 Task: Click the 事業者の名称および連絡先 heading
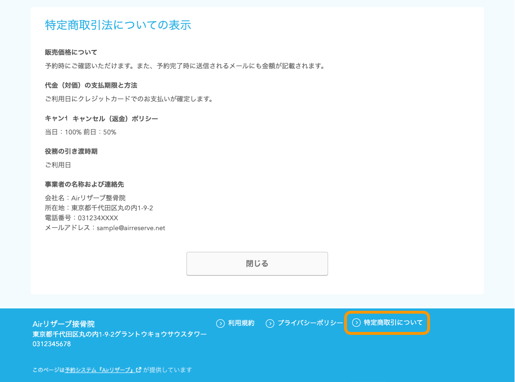(x=84, y=184)
